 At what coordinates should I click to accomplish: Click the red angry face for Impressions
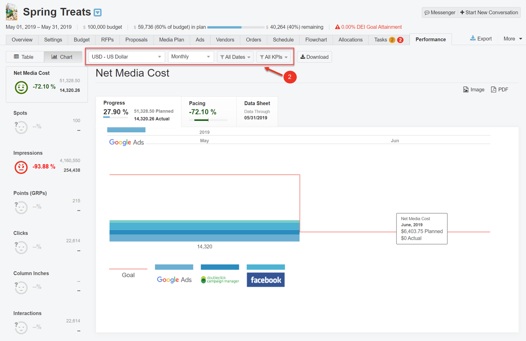pos(21,167)
